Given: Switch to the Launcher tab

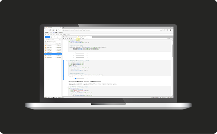Looking at the screenshot, I should point(69,37).
